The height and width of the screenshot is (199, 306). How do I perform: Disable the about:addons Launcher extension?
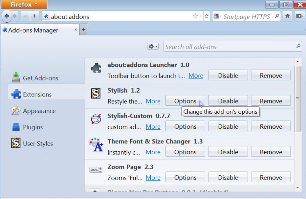(228, 76)
